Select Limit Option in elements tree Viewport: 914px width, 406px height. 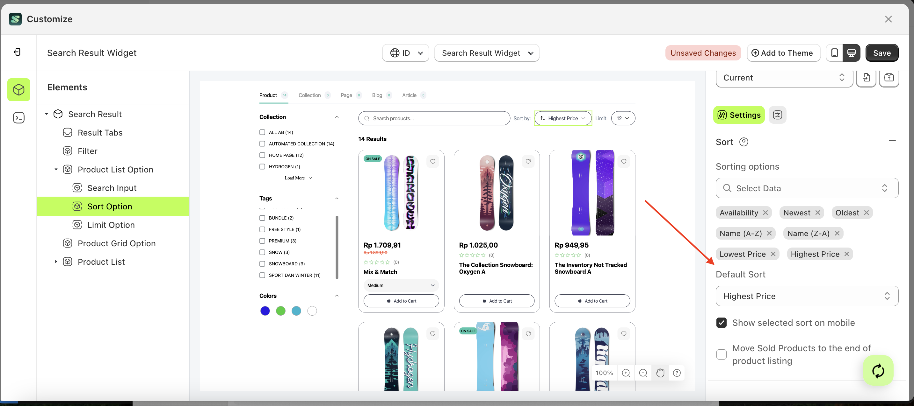pyautogui.click(x=111, y=225)
